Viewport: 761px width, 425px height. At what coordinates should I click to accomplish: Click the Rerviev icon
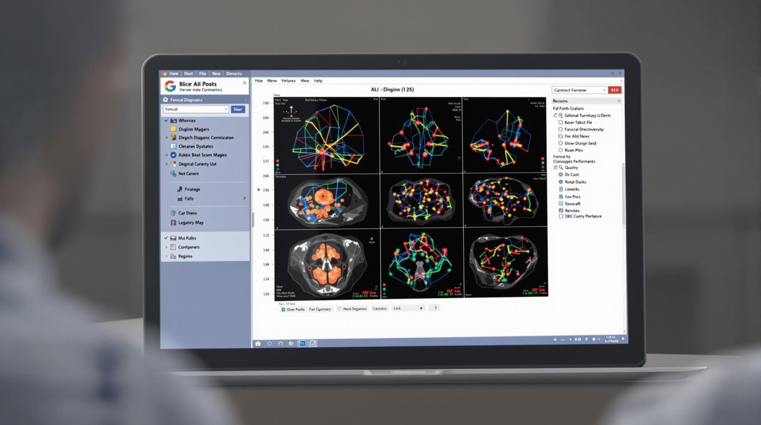pos(561,211)
